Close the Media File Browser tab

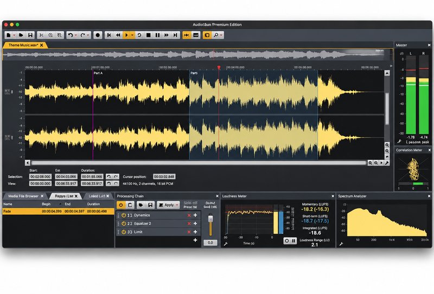point(42,196)
